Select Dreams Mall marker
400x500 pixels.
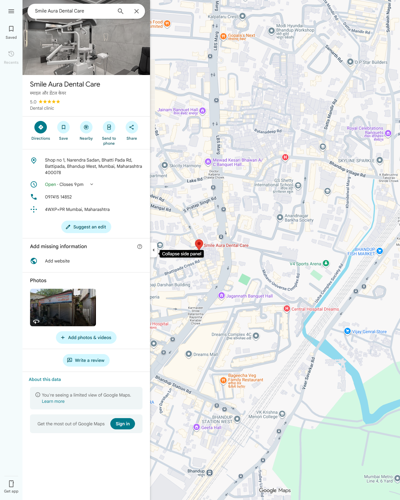(189, 354)
